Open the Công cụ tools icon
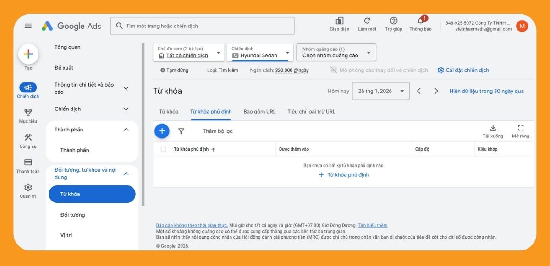This screenshot has height=266, width=550. tap(28, 138)
